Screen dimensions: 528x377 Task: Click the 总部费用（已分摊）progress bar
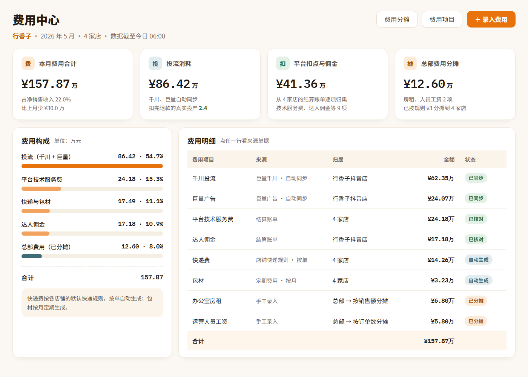pyautogui.click(x=92, y=256)
